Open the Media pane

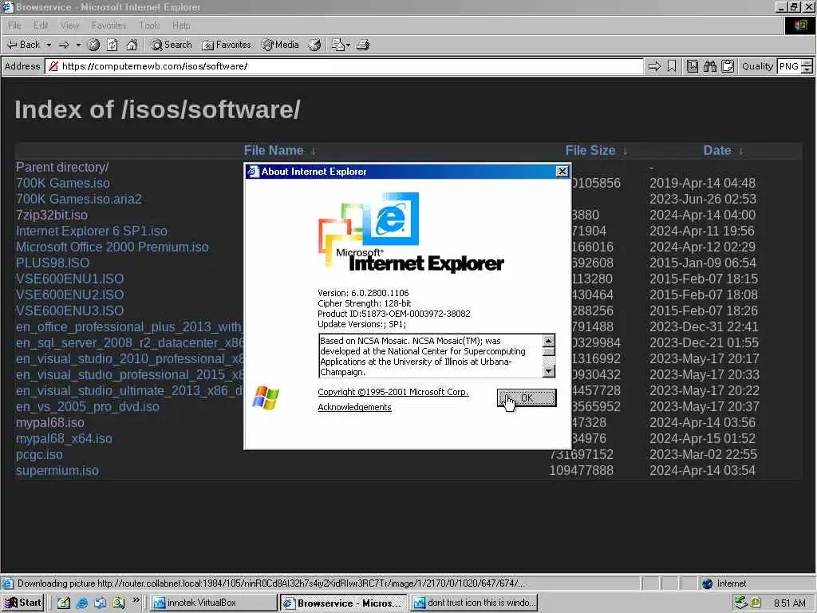pyautogui.click(x=280, y=45)
